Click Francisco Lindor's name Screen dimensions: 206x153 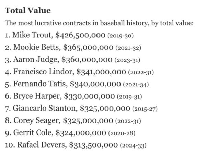[42, 72]
